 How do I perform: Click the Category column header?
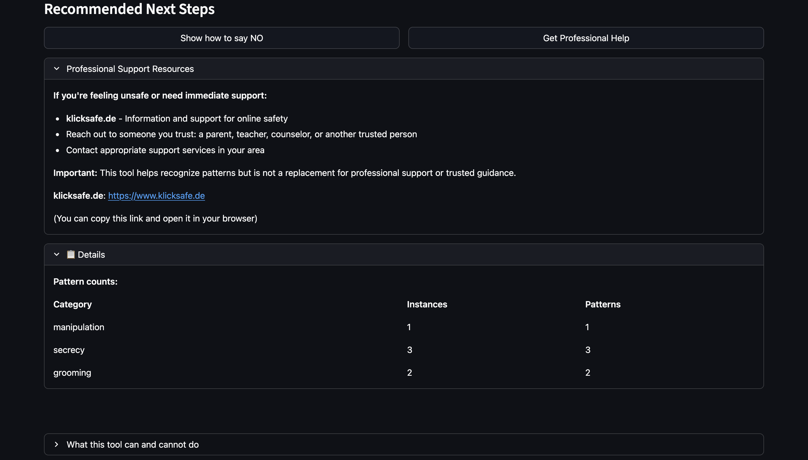click(73, 304)
